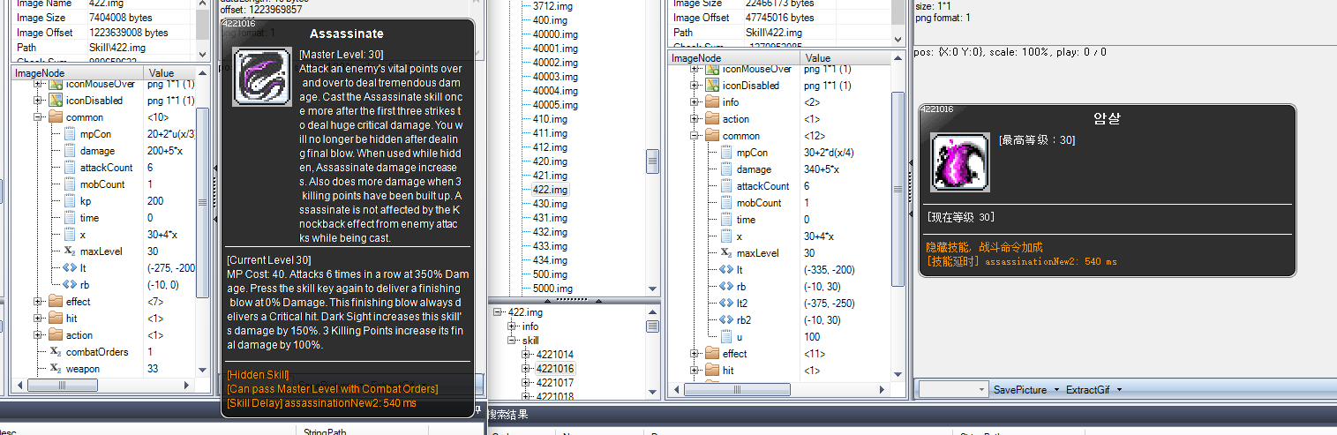Click the info folder in right panel

point(730,102)
